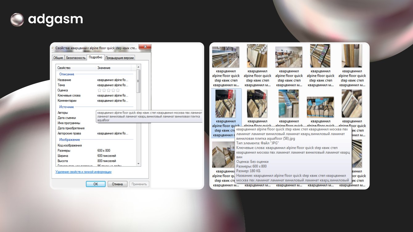Click the properties list scroll-up arrow
Image resolution: width=413 pixels, height=232 pixels.
coord(138,67)
